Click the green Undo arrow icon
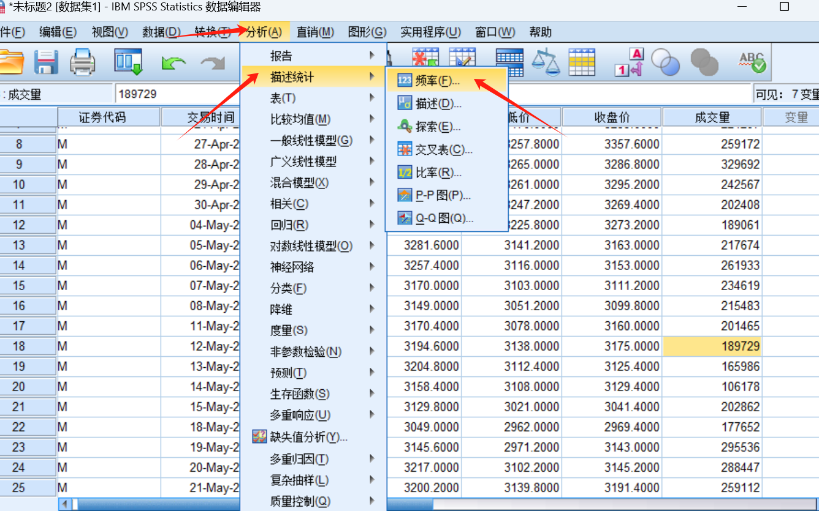Screen dimensions: 819x511 173,62
